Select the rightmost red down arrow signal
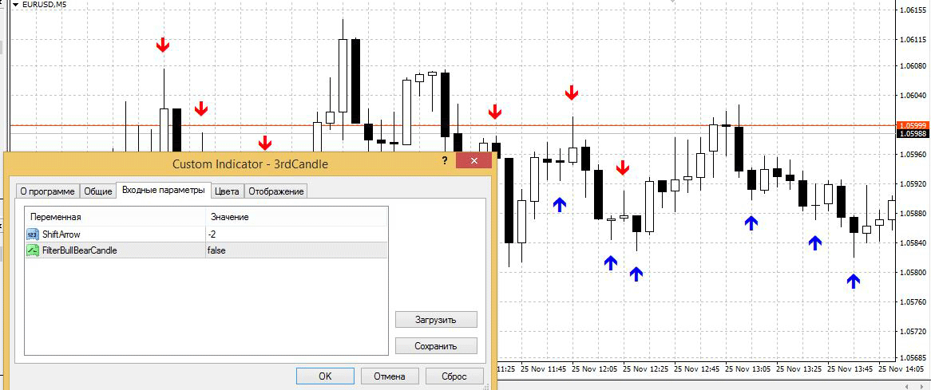The image size is (931, 390). click(623, 167)
